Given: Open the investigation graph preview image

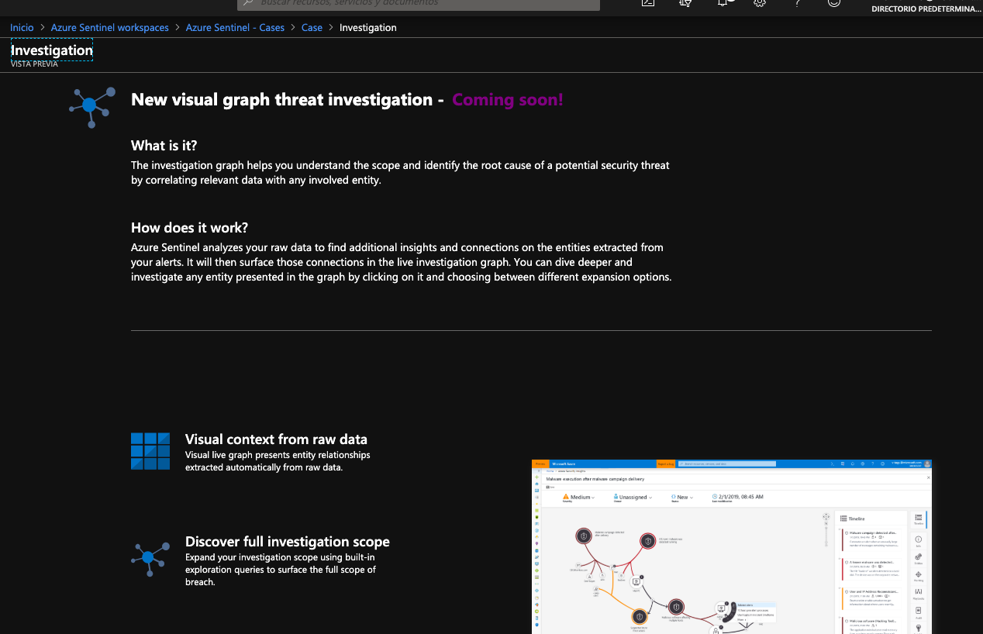Looking at the screenshot, I should coord(731,546).
